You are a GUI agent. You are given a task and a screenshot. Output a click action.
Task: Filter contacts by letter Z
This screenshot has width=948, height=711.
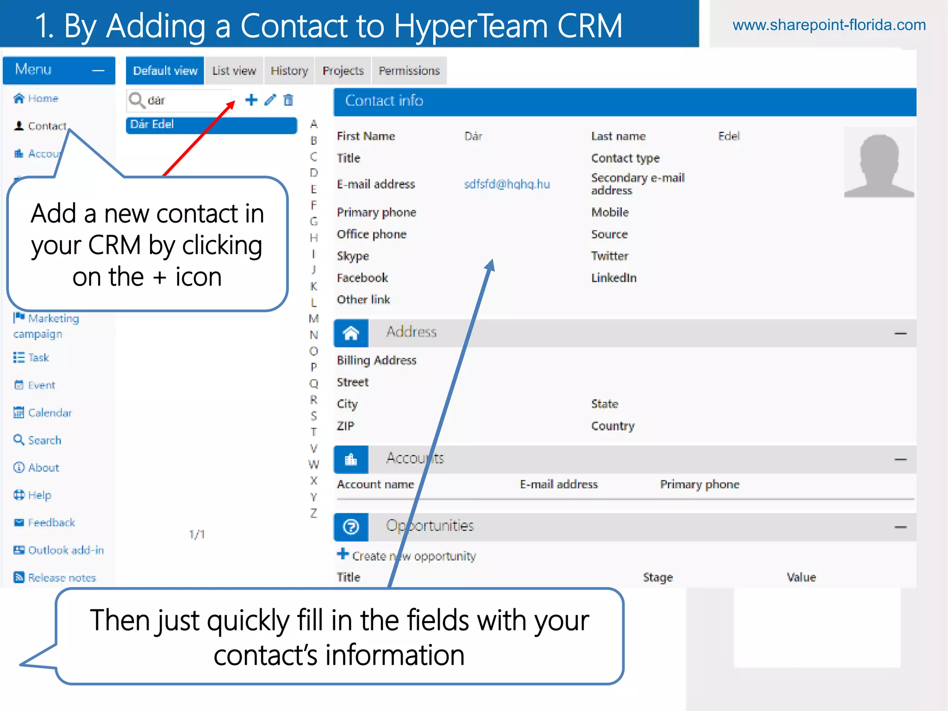click(313, 513)
